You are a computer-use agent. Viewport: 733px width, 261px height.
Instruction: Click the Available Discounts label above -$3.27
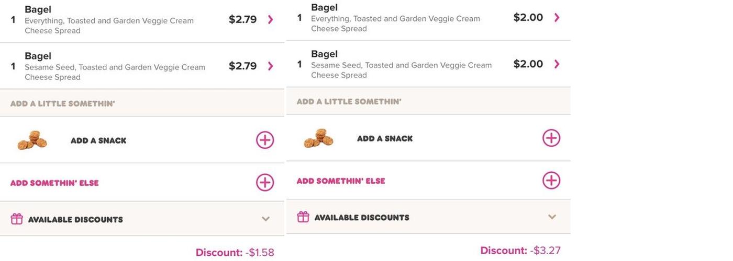[362, 218]
